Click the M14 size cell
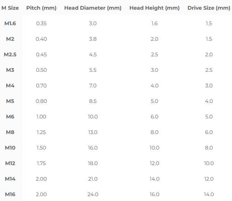This screenshot has width=232, height=201. pyautogui.click(x=10, y=179)
